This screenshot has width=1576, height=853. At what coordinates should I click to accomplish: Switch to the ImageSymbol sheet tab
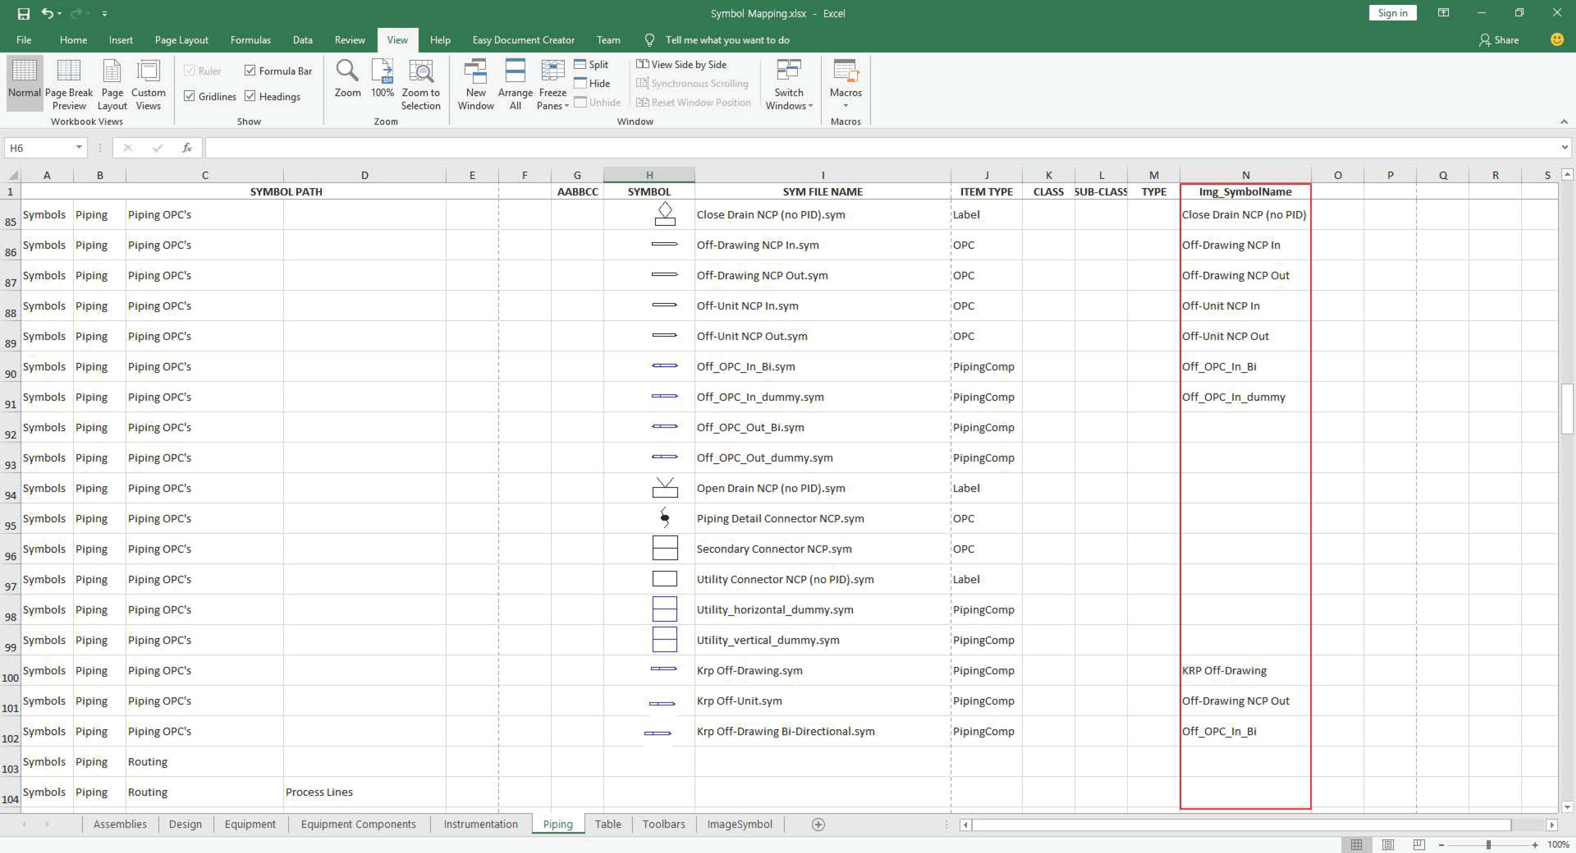pos(739,824)
